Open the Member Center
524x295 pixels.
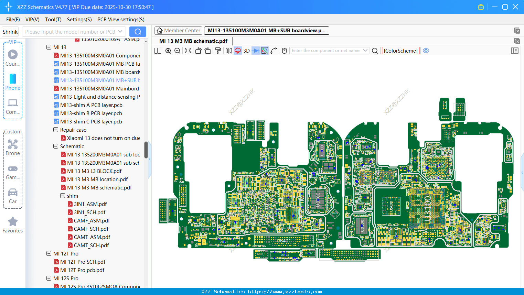pyautogui.click(x=178, y=30)
